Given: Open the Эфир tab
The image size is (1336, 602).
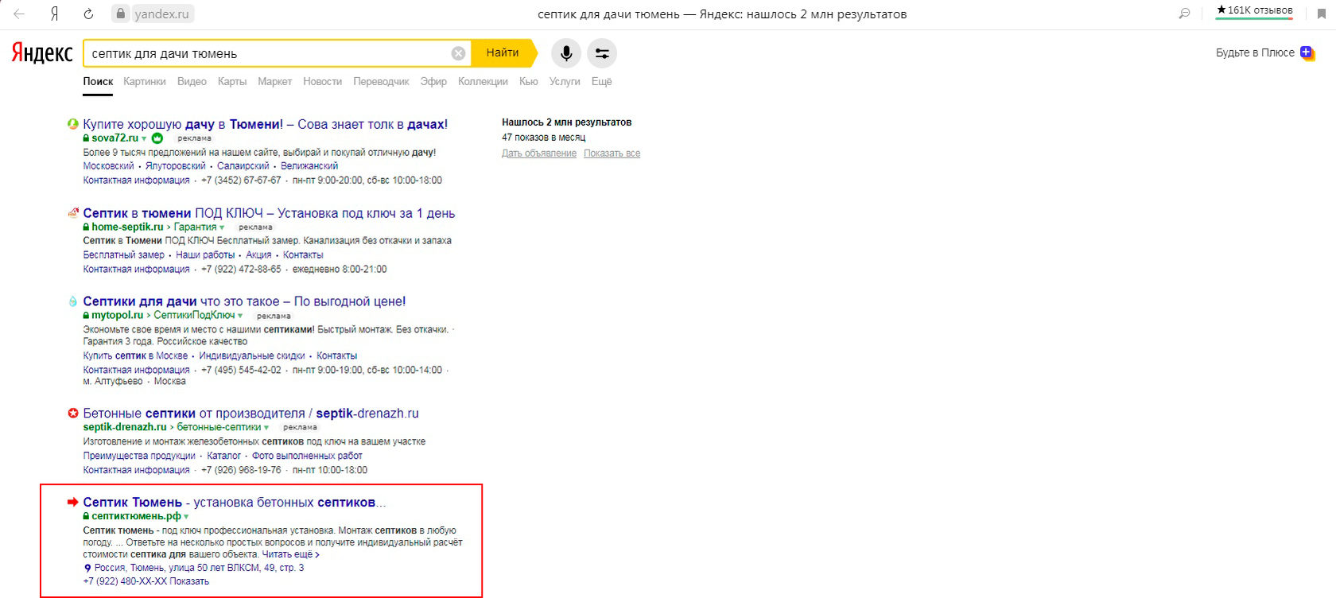Looking at the screenshot, I should coord(433,81).
